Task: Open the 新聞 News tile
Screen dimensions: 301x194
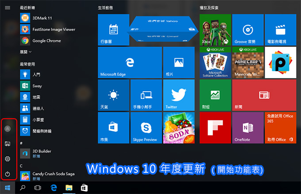Action: click(264, 95)
